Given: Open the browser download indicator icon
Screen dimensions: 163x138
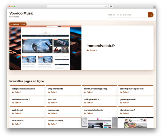Looking at the screenshot, I should [111, 6].
